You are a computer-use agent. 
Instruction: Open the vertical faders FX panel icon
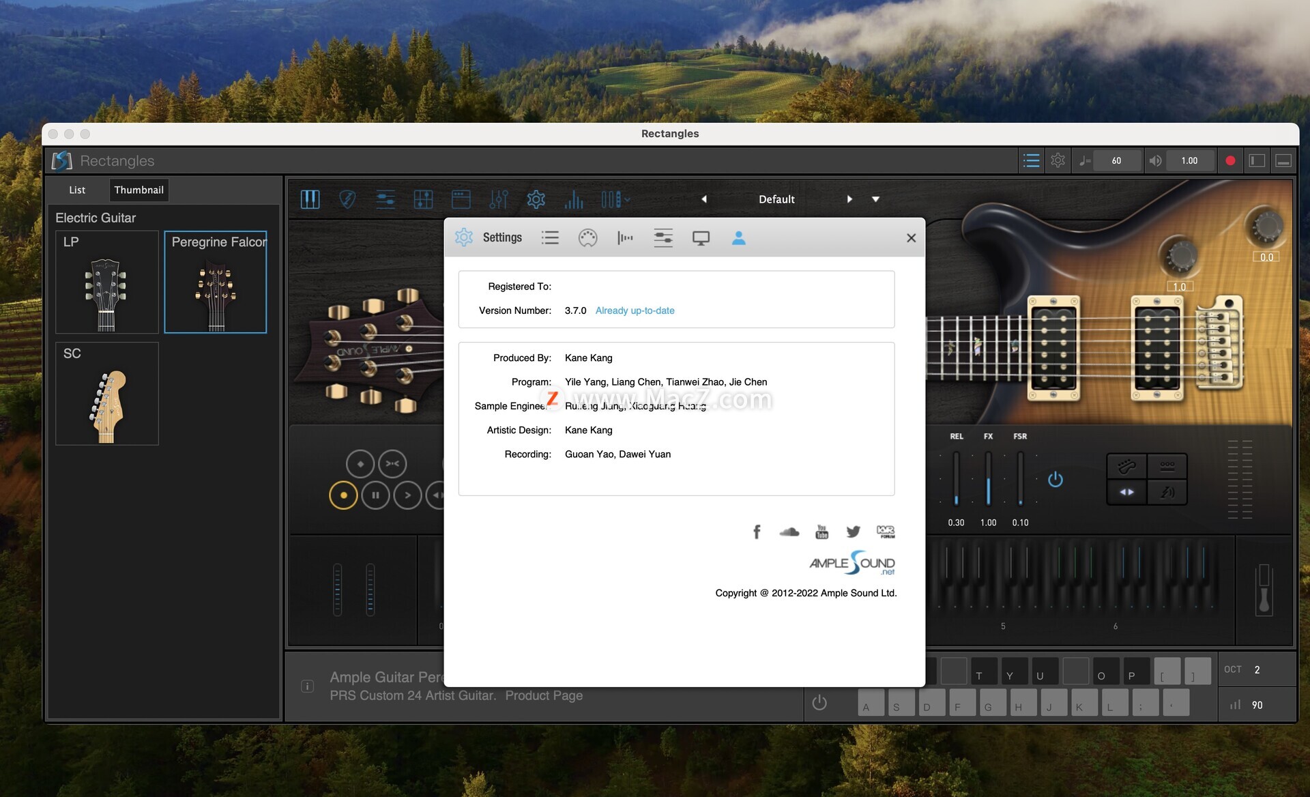click(499, 199)
